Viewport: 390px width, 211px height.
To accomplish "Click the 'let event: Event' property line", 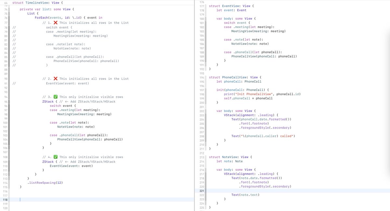I will 231,10.
